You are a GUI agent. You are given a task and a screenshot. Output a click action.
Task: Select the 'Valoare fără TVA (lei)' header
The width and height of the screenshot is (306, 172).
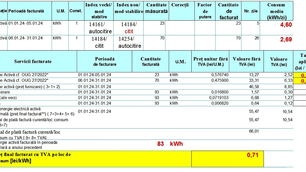pos(247,61)
